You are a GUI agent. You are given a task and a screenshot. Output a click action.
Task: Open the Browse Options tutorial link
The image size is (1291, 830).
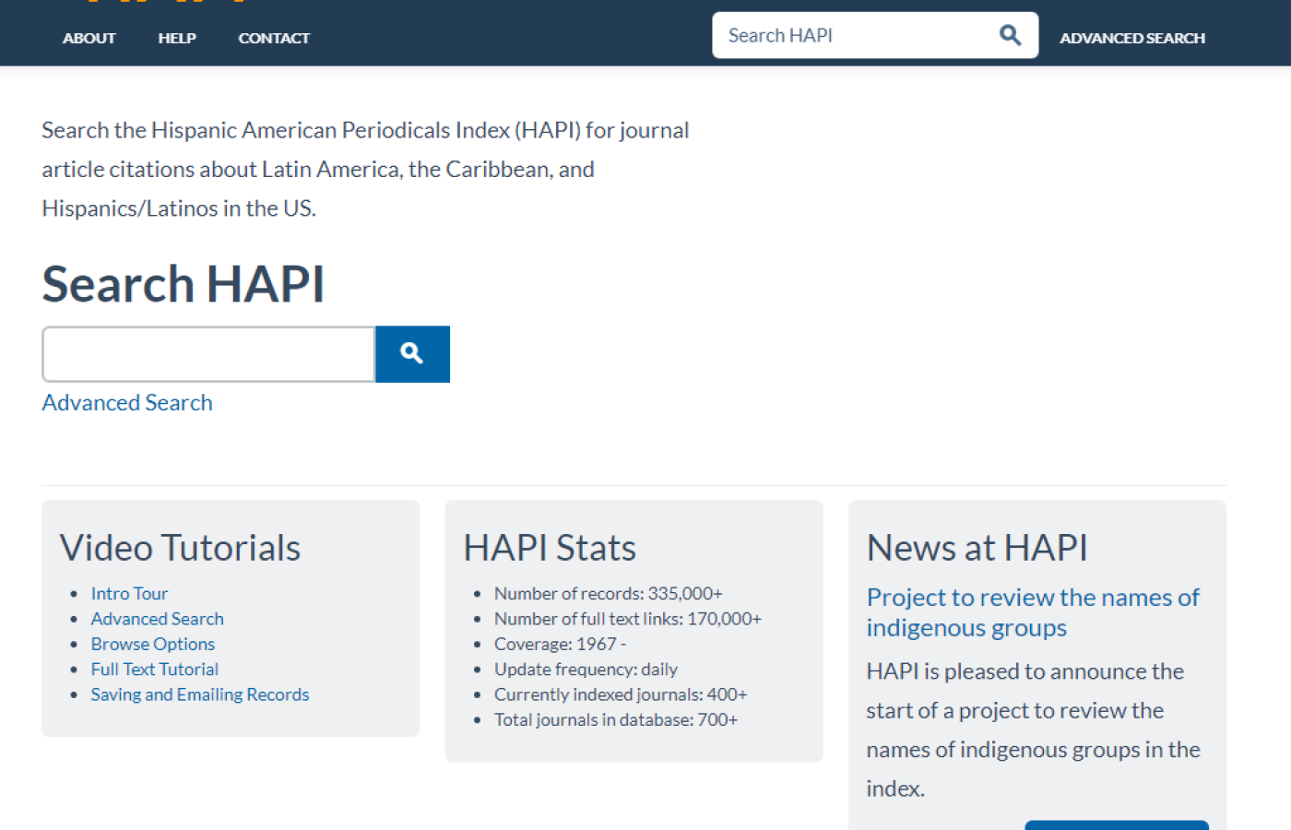tap(152, 643)
